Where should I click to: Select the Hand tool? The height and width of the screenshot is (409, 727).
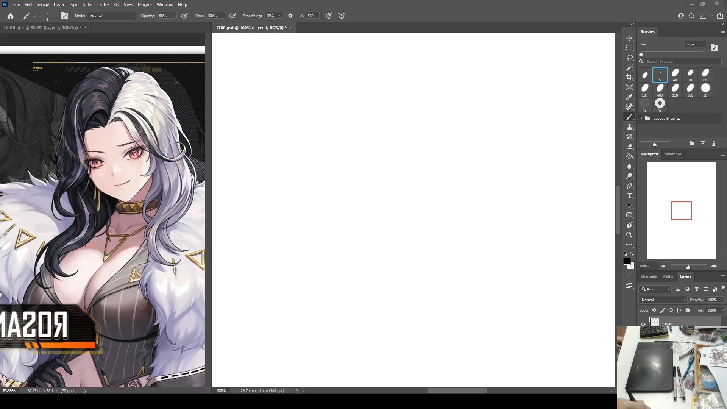point(629,225)
